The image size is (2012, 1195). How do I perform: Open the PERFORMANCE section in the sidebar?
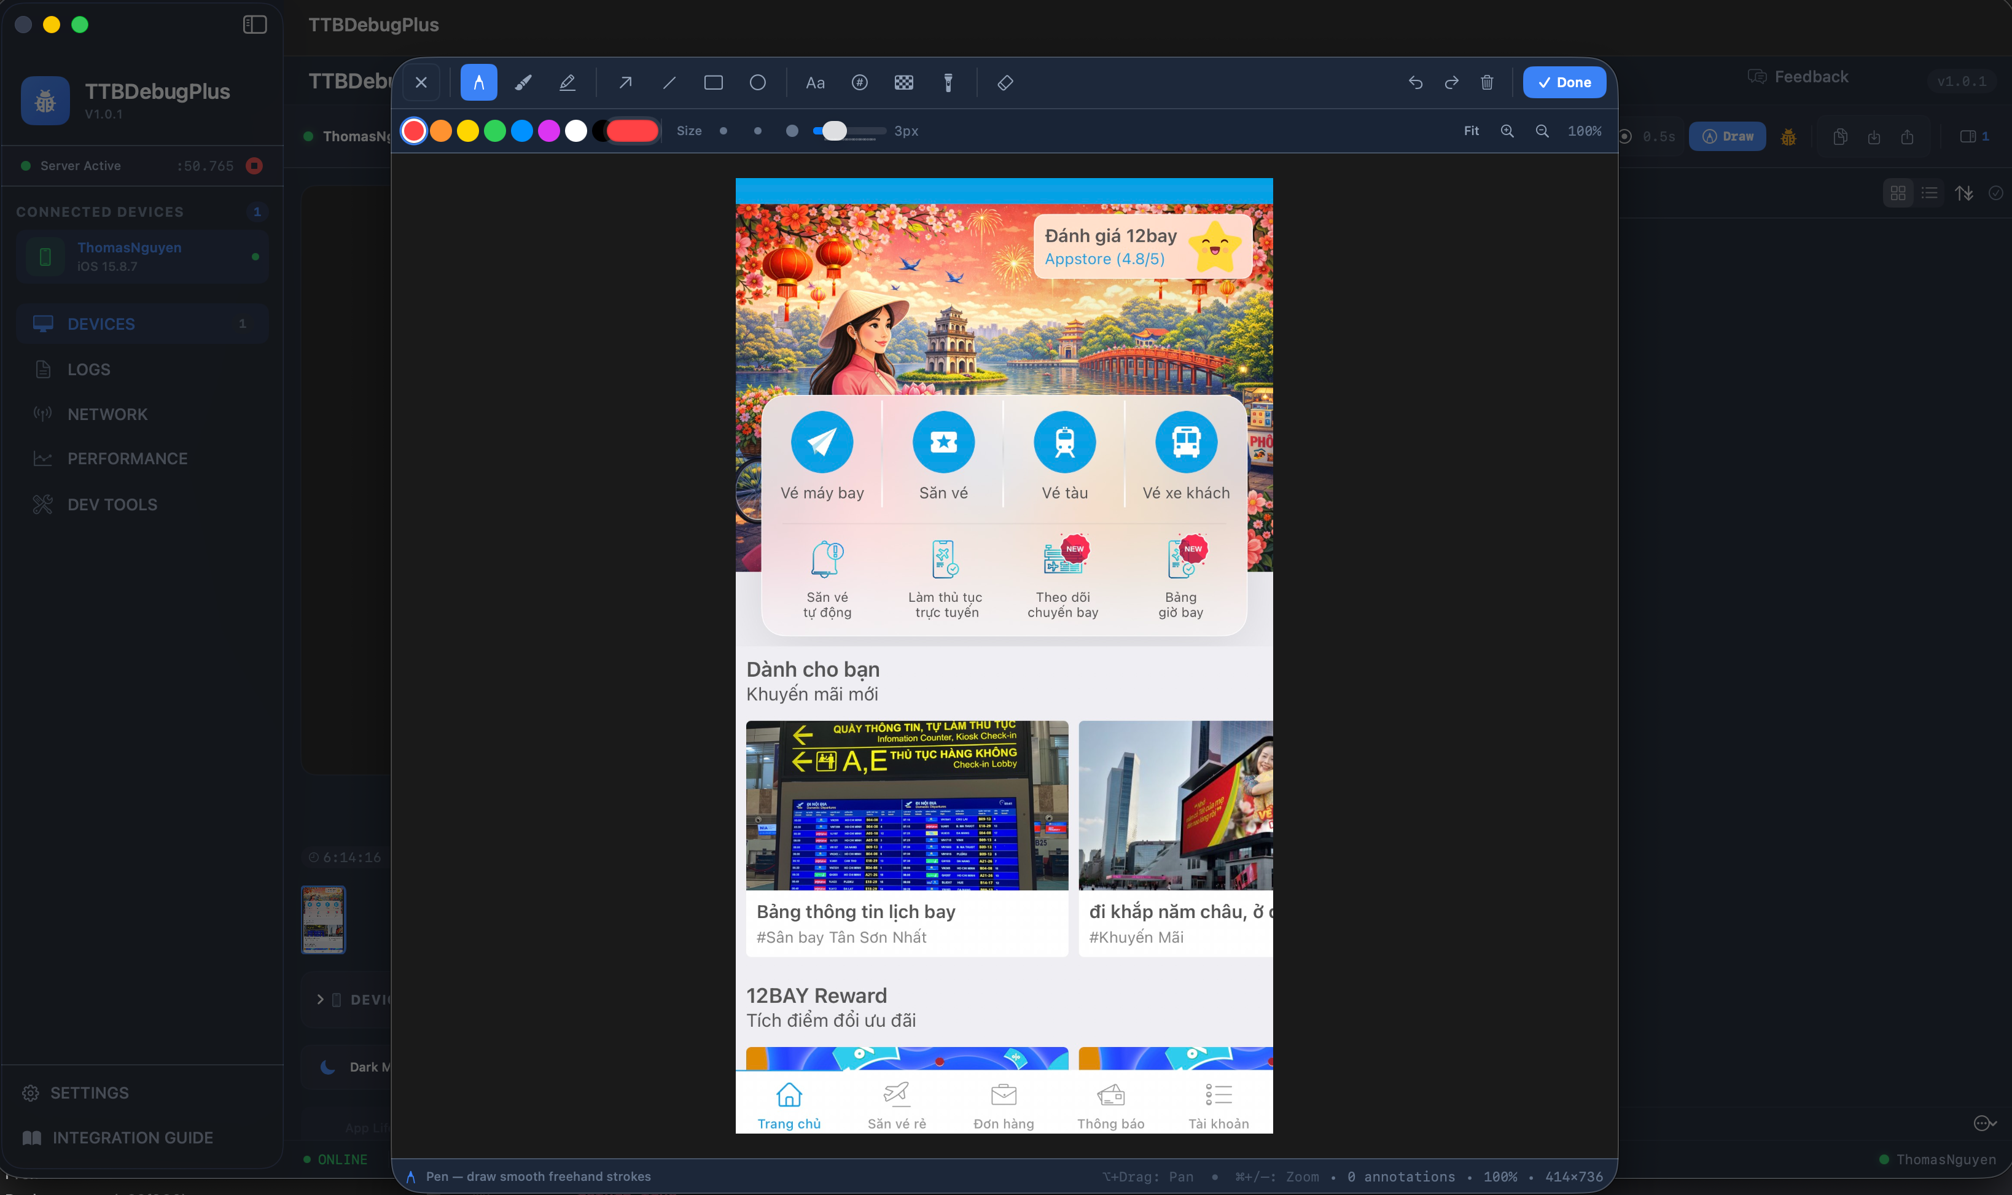tap(127, 457)
